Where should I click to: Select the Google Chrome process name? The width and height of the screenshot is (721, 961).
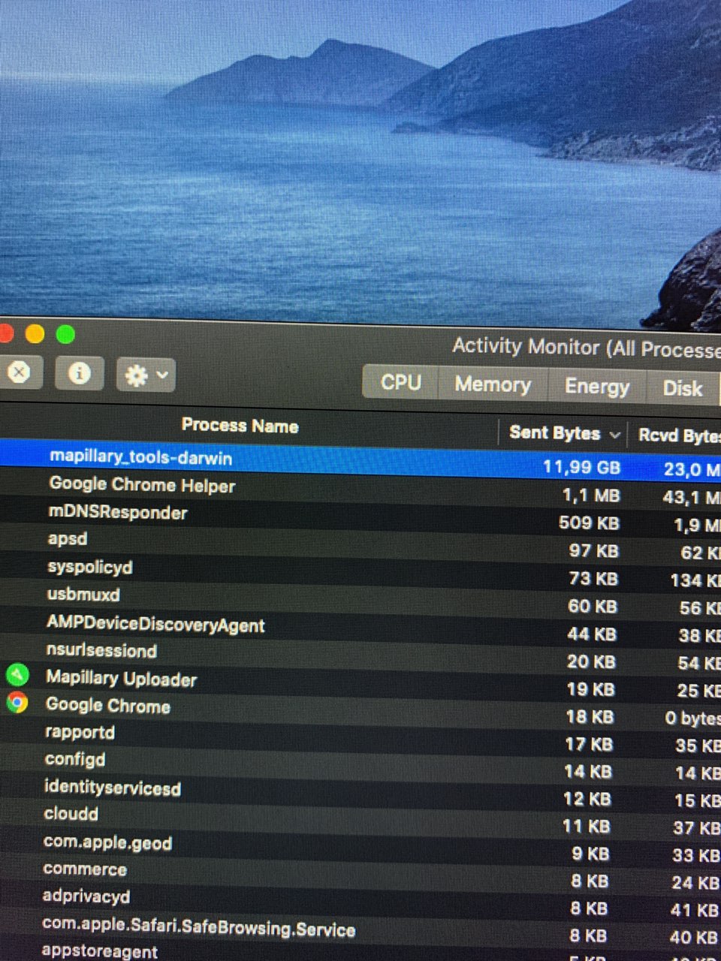coord(108,705)
